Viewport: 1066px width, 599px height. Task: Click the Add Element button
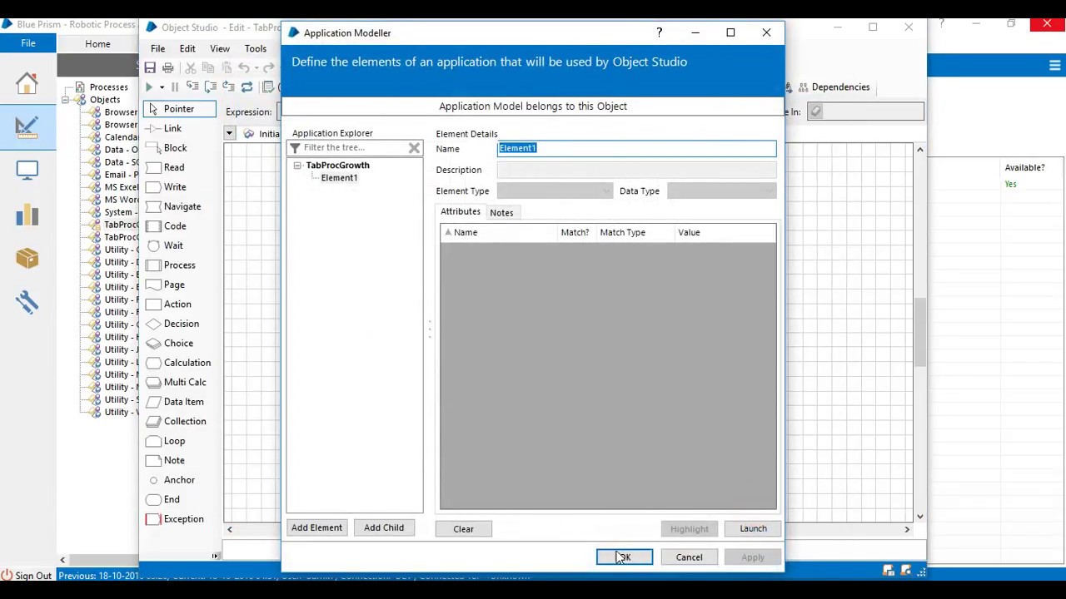pos(316,527)
